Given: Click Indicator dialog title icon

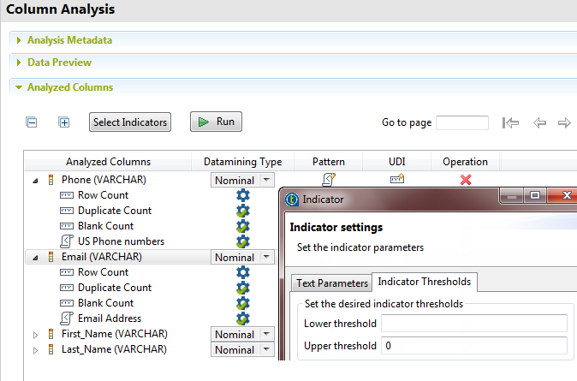Looking at the screenshot, I should 292,199.
